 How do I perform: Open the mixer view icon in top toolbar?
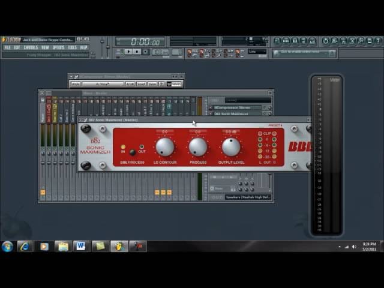click(312, 41)
